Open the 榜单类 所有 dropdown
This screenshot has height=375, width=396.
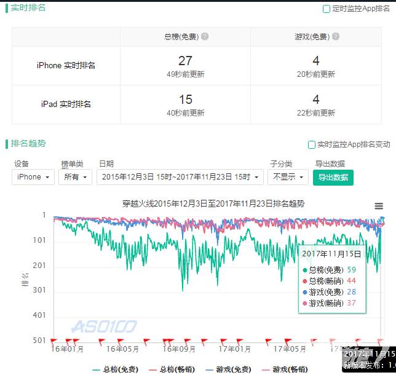tap(75, 177)
